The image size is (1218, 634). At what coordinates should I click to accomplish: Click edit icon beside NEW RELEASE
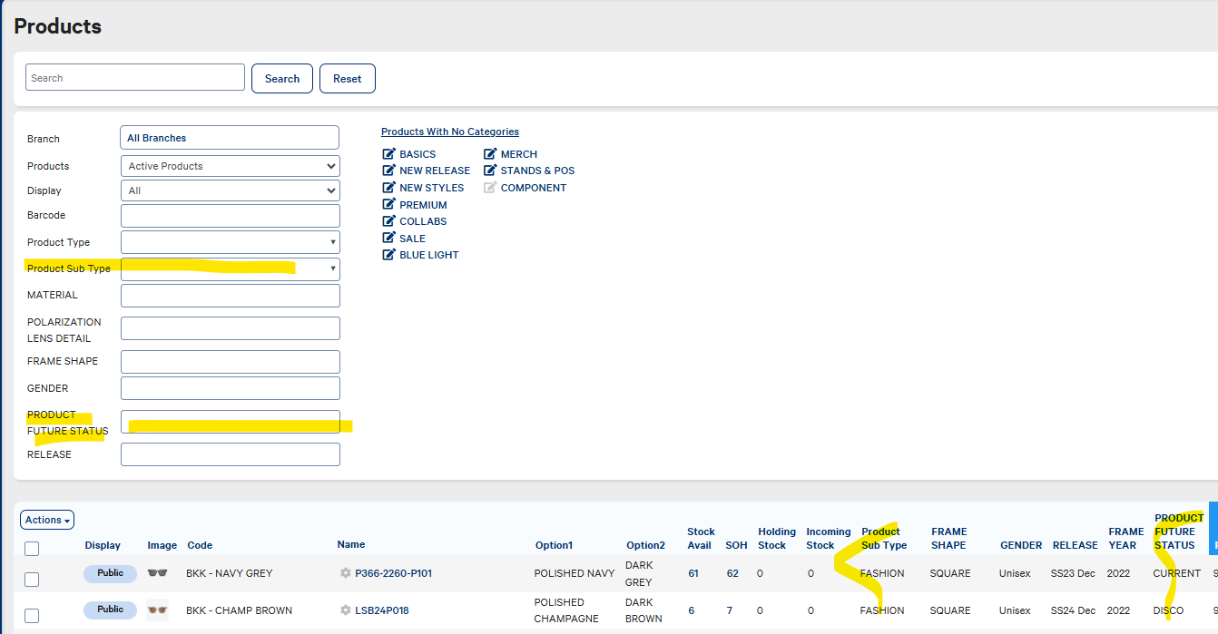tap(388, 171)
